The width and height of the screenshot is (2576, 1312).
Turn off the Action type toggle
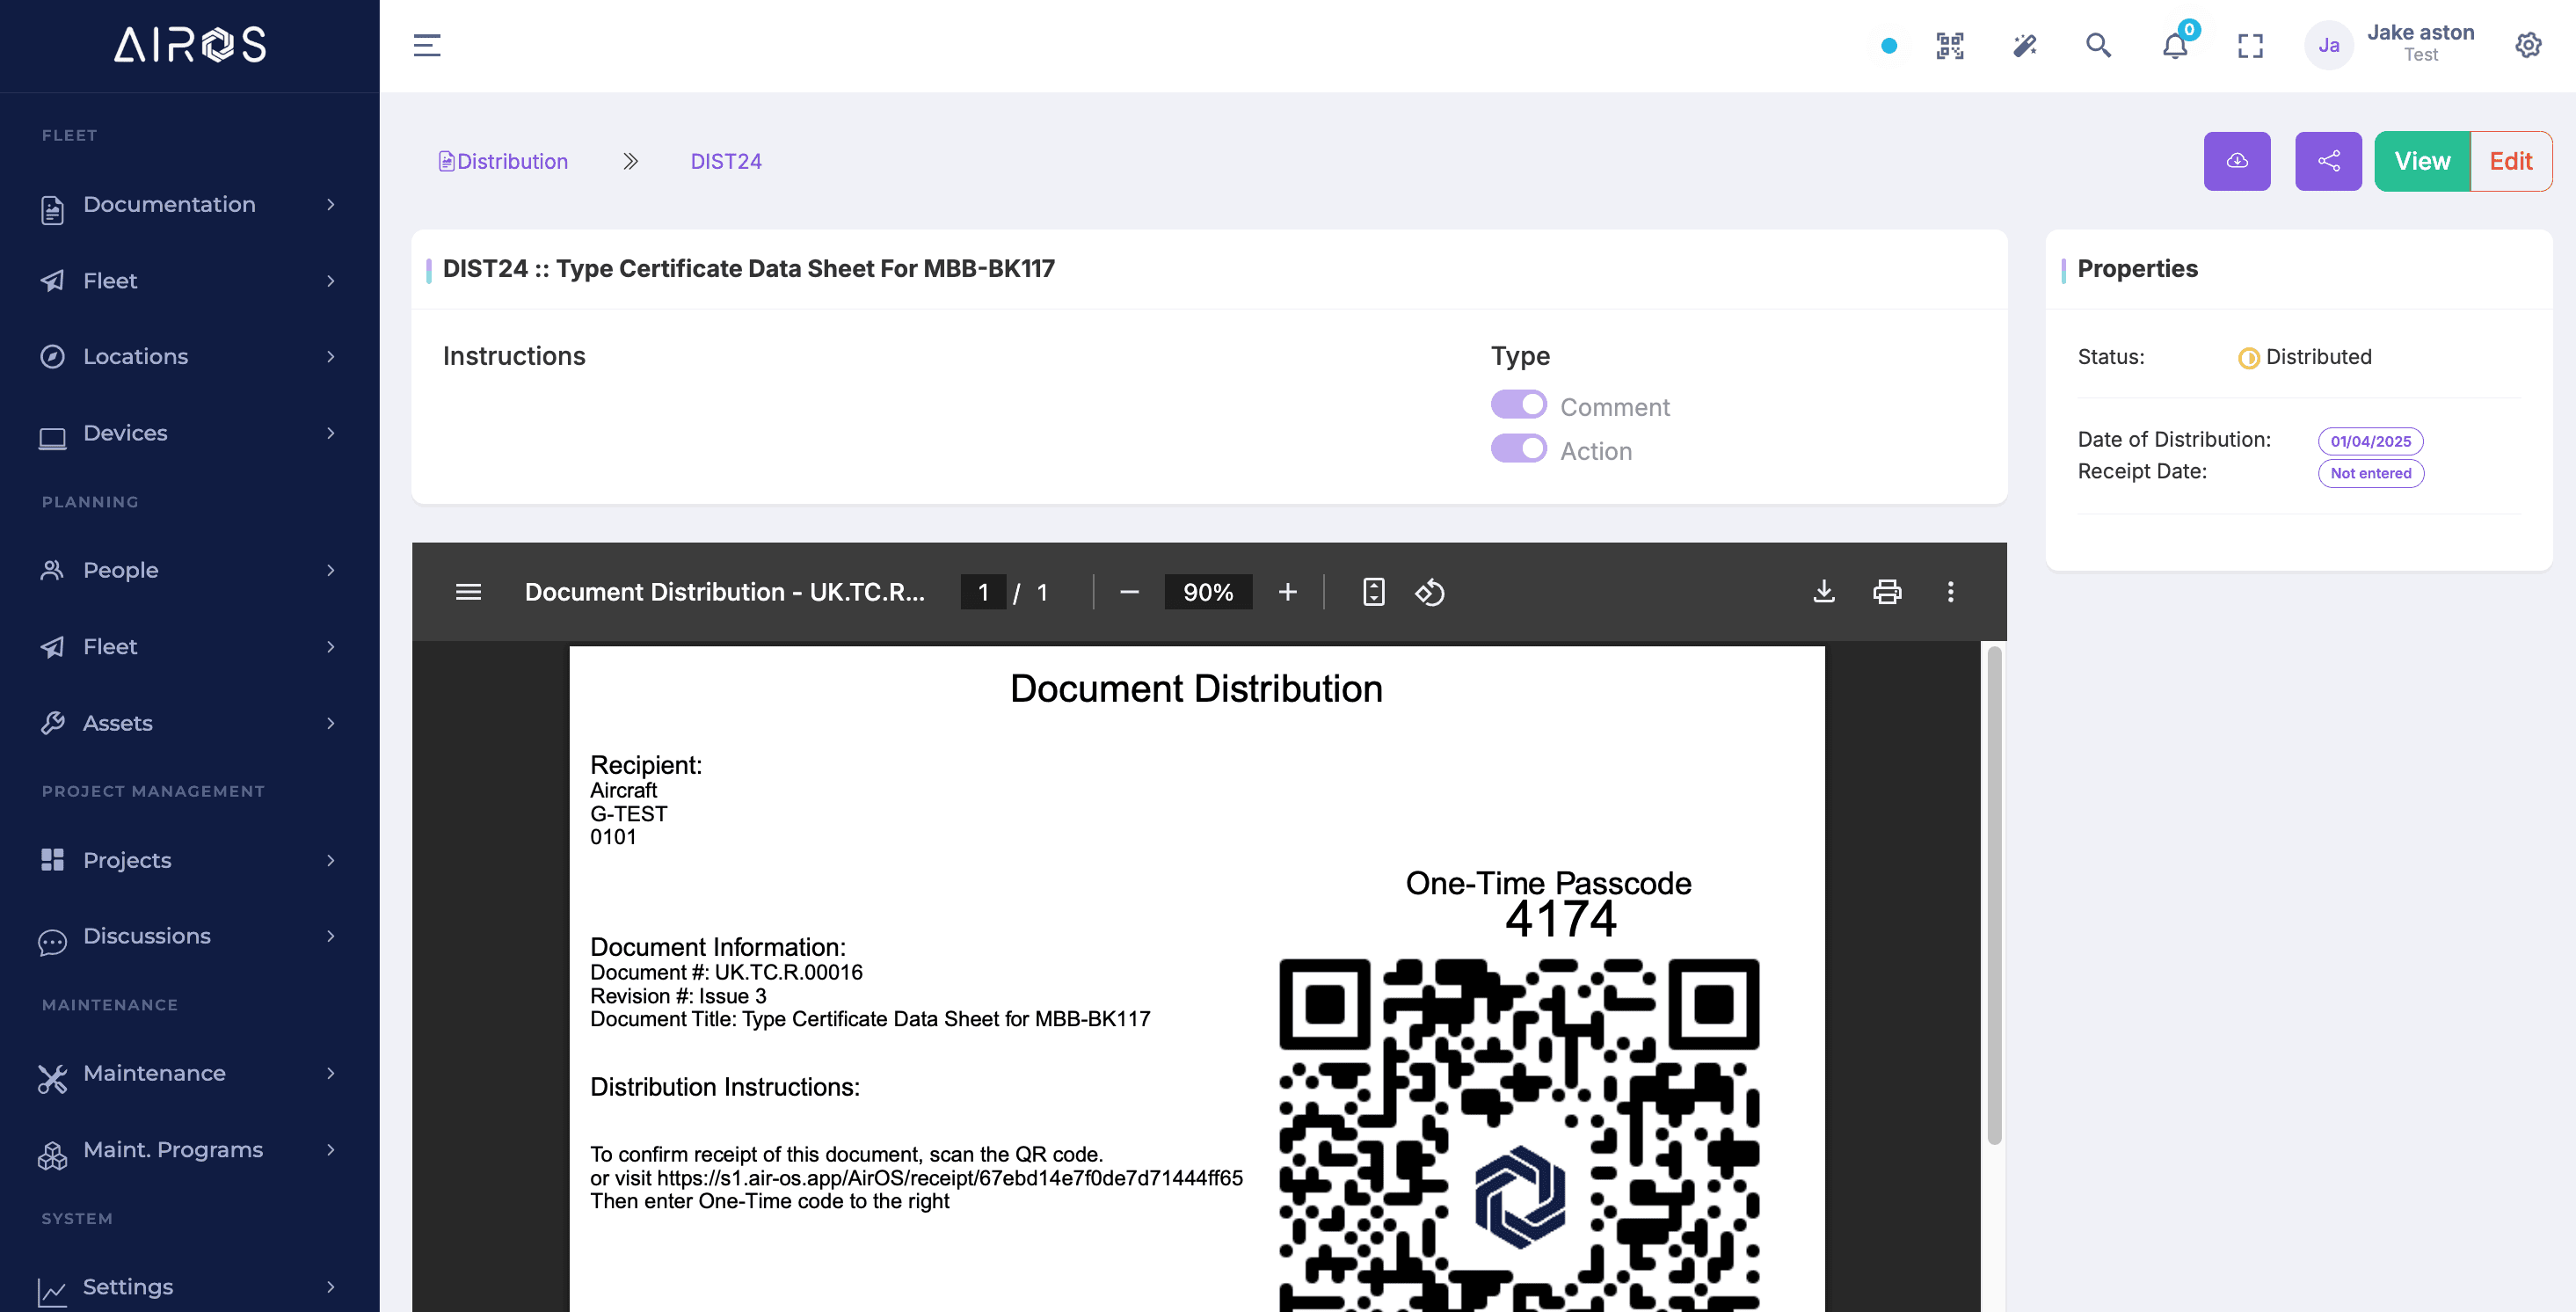click(x=1518, y=449)
